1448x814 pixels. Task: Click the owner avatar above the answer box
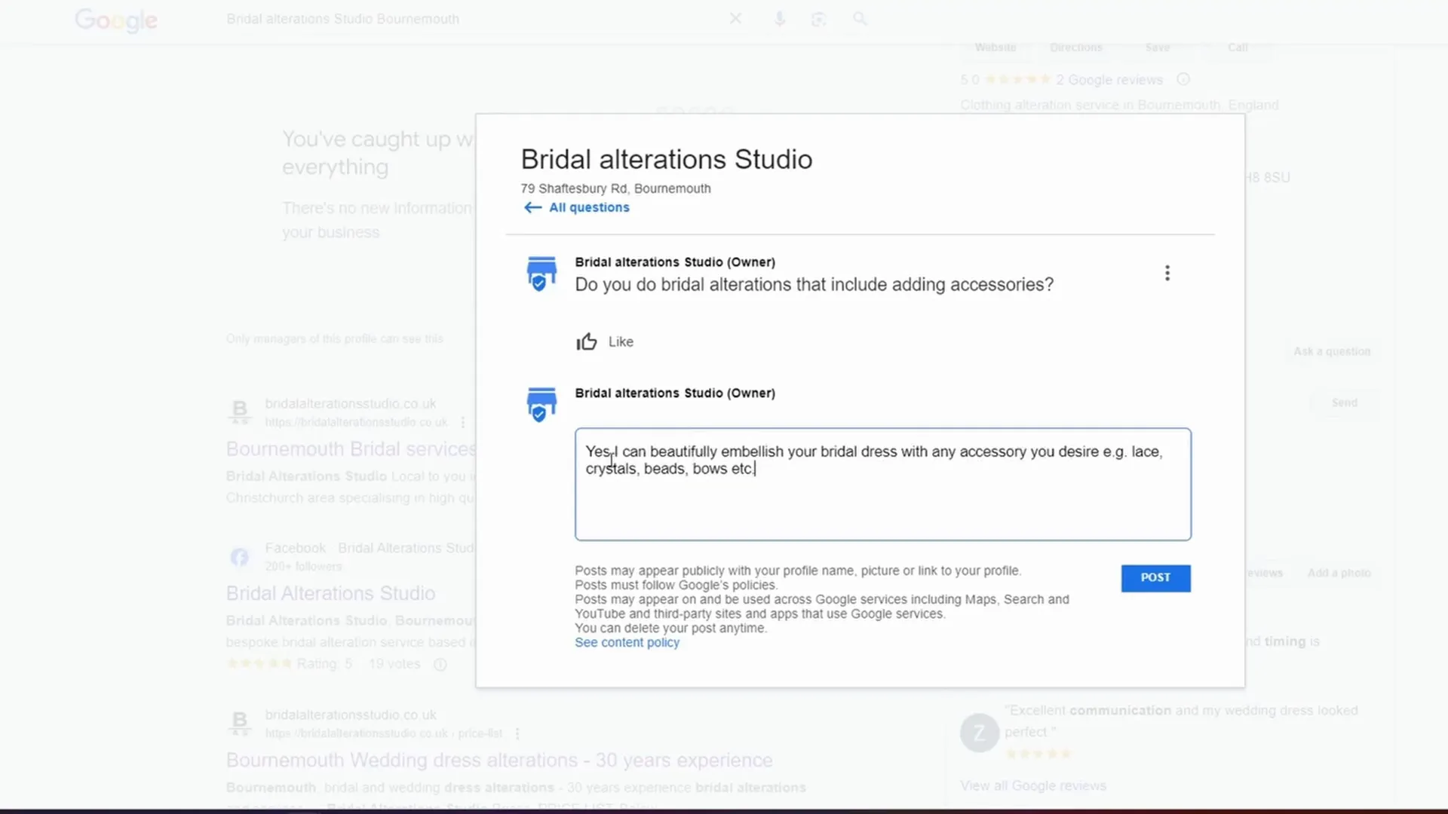pos(541,404)
